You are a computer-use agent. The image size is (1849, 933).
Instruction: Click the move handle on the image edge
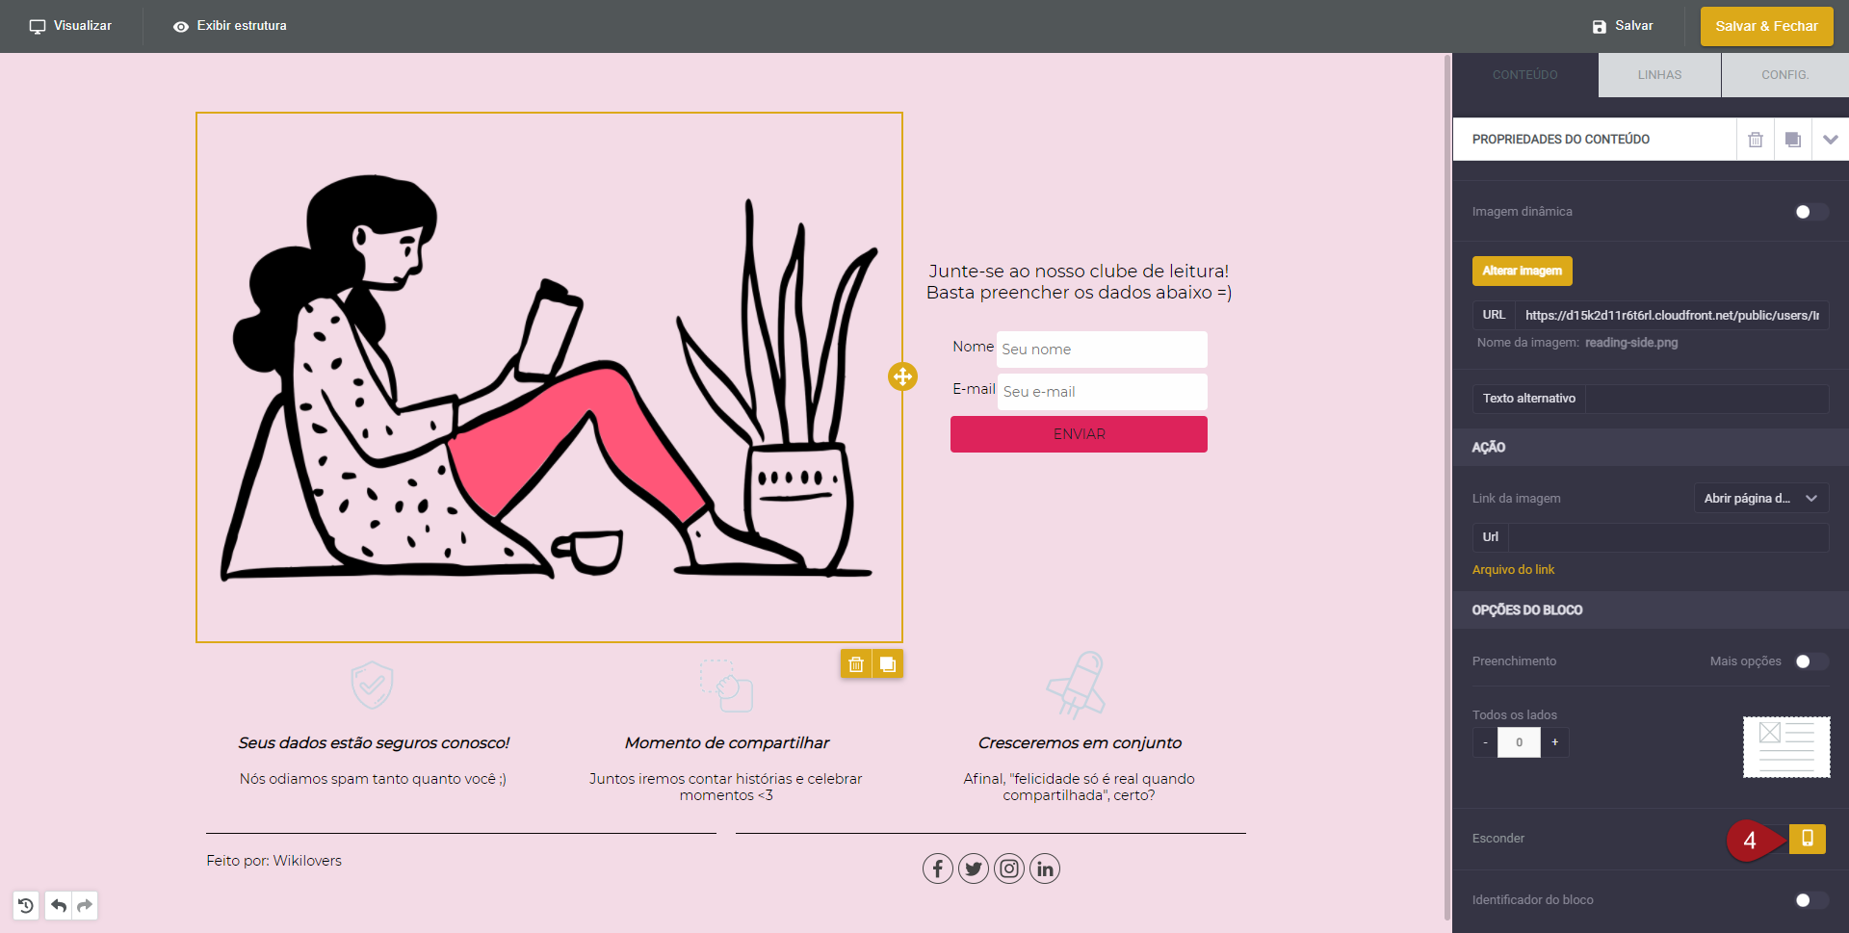pyautogui.click(x=902, y=376)
